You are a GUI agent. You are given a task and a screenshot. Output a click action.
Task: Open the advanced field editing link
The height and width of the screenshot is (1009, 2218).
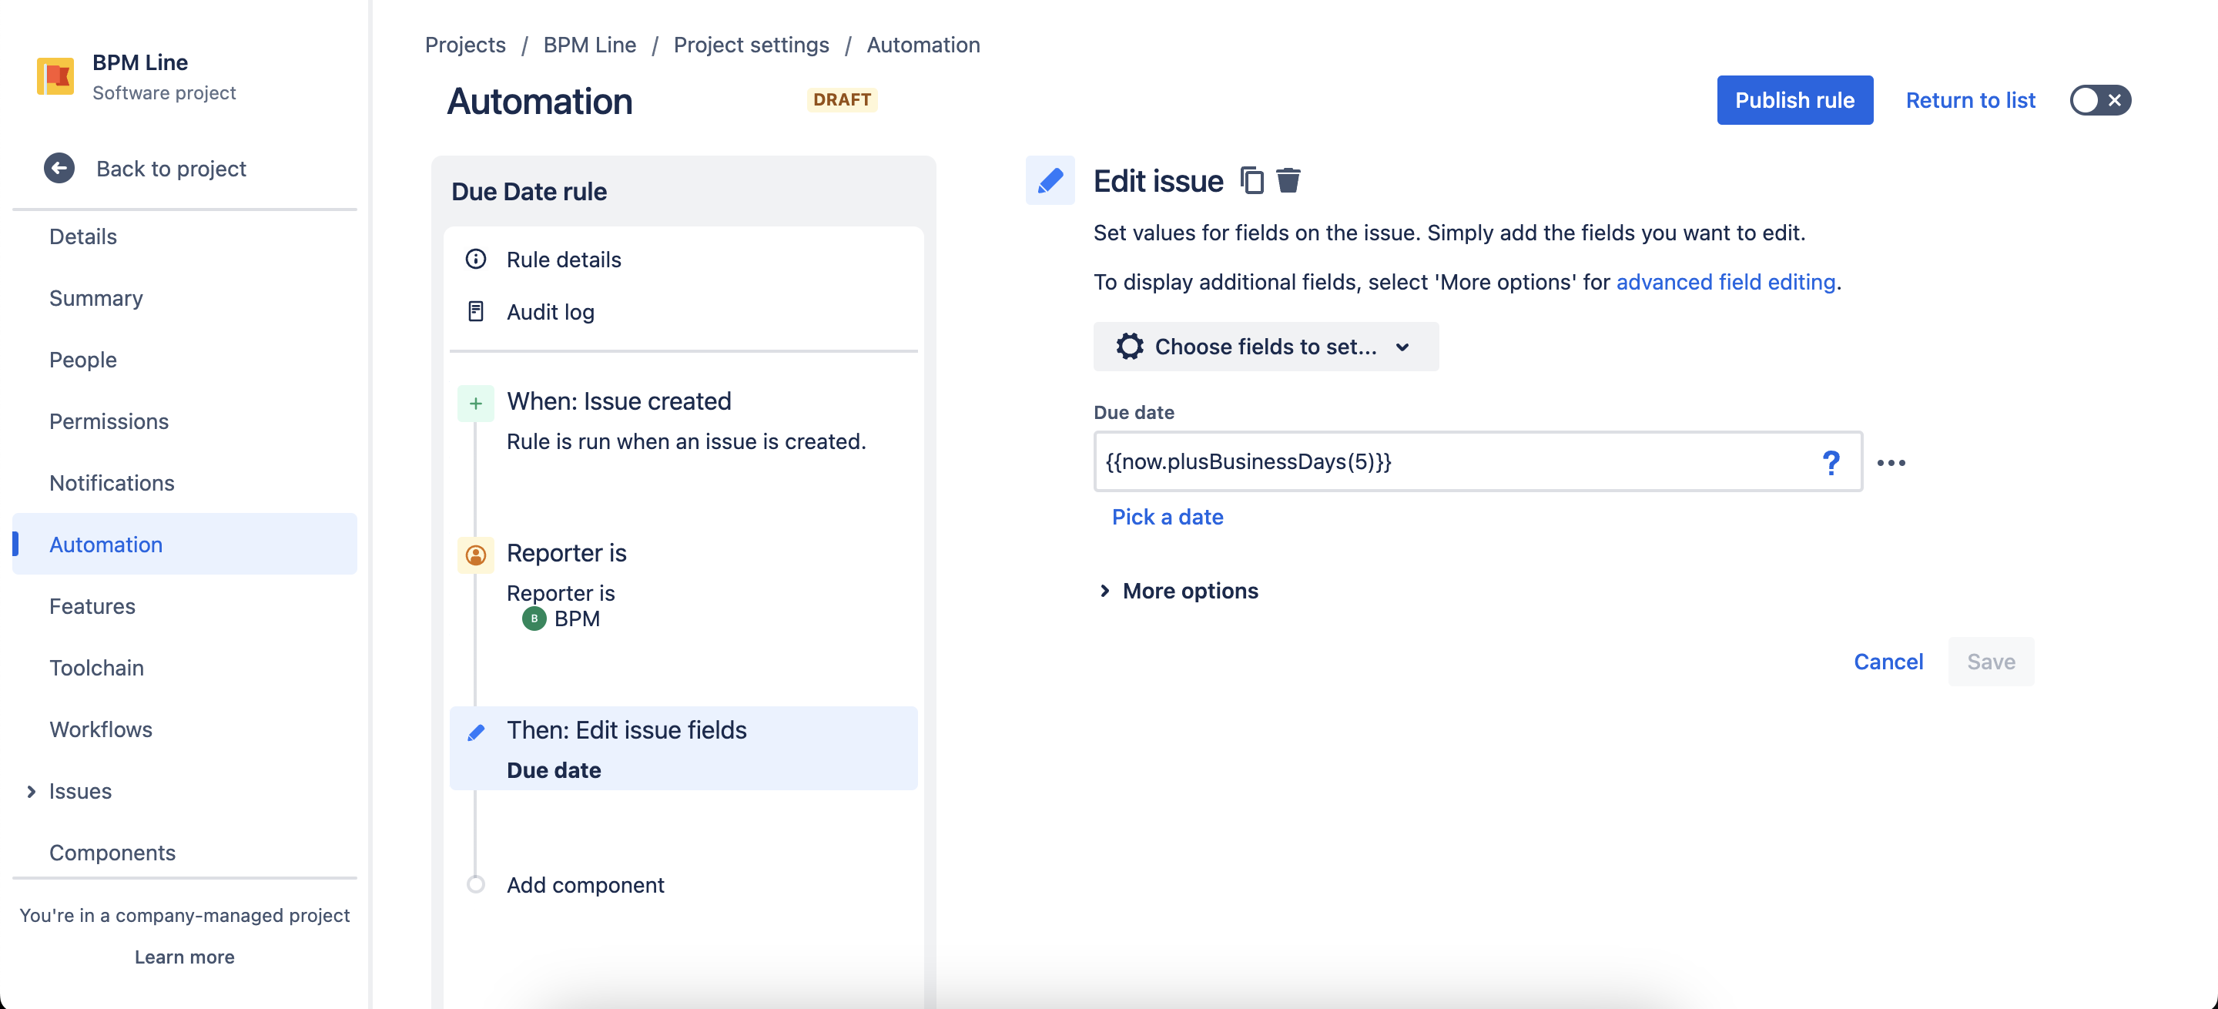pyautogui.click(x=1725, y=283)
